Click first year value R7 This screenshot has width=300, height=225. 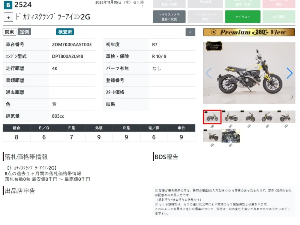[154, 45]
